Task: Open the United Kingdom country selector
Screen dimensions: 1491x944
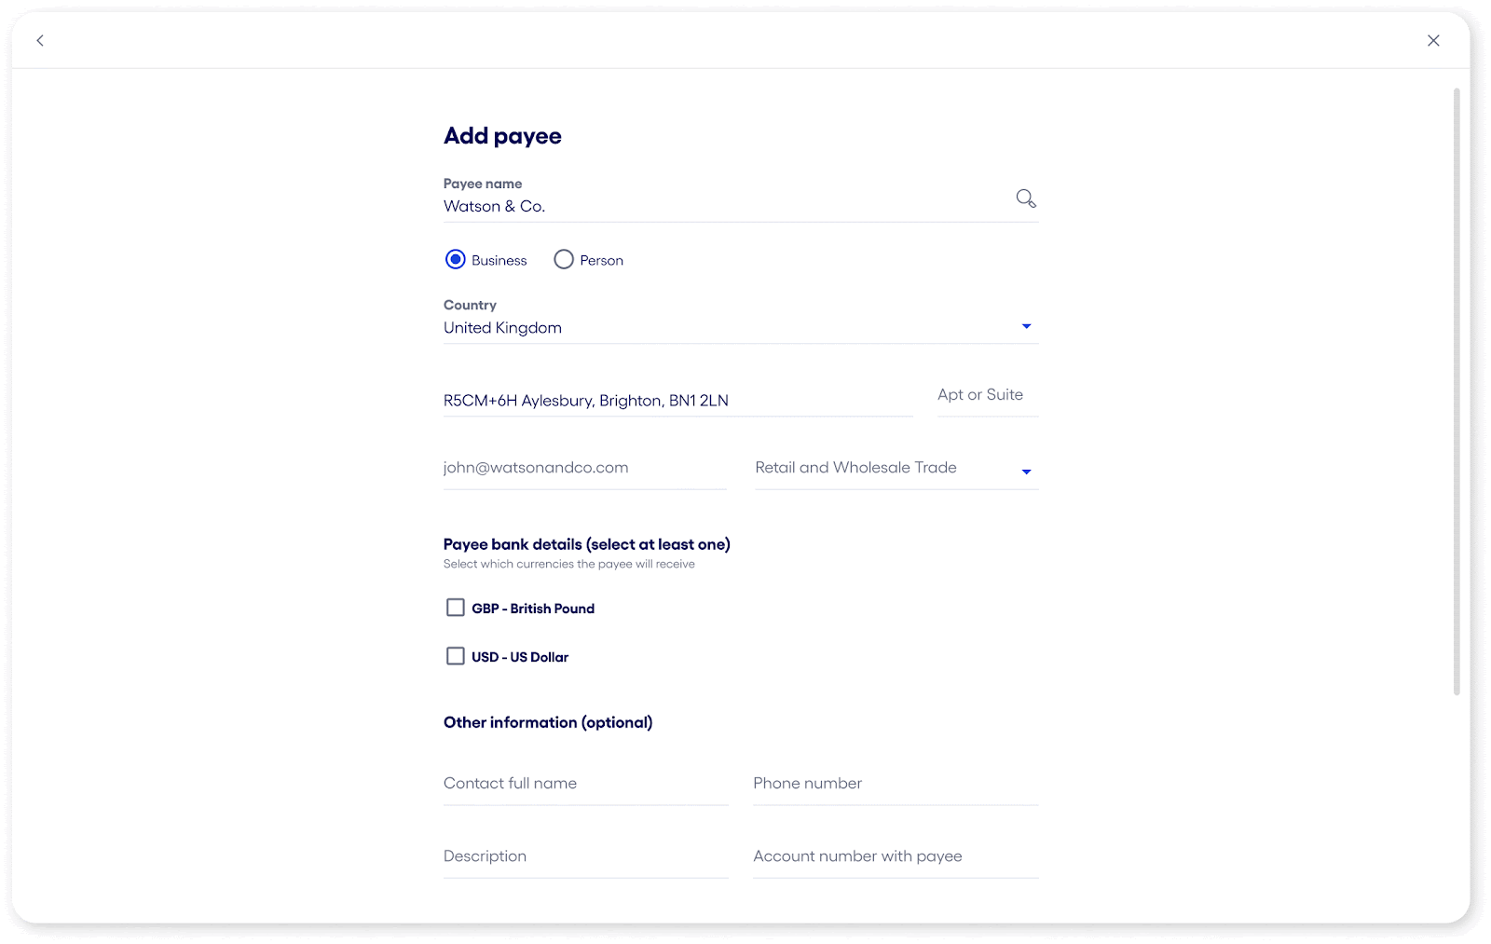Action: tap(652, 327)
